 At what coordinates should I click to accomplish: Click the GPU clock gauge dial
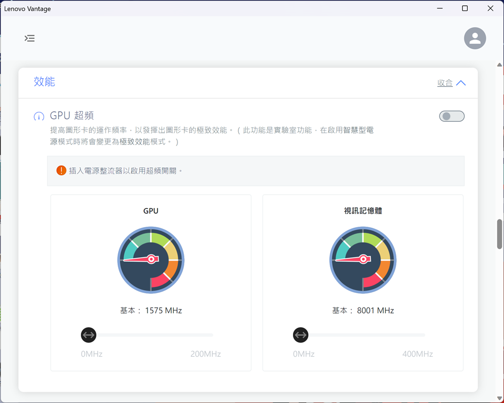click(151, 260)
